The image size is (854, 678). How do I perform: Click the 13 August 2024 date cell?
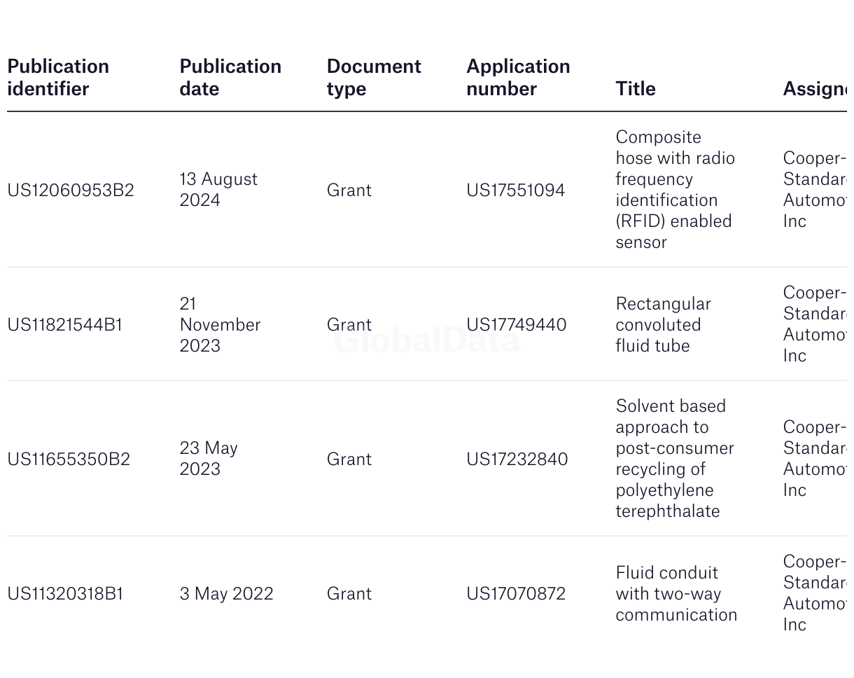pos(218,190)
